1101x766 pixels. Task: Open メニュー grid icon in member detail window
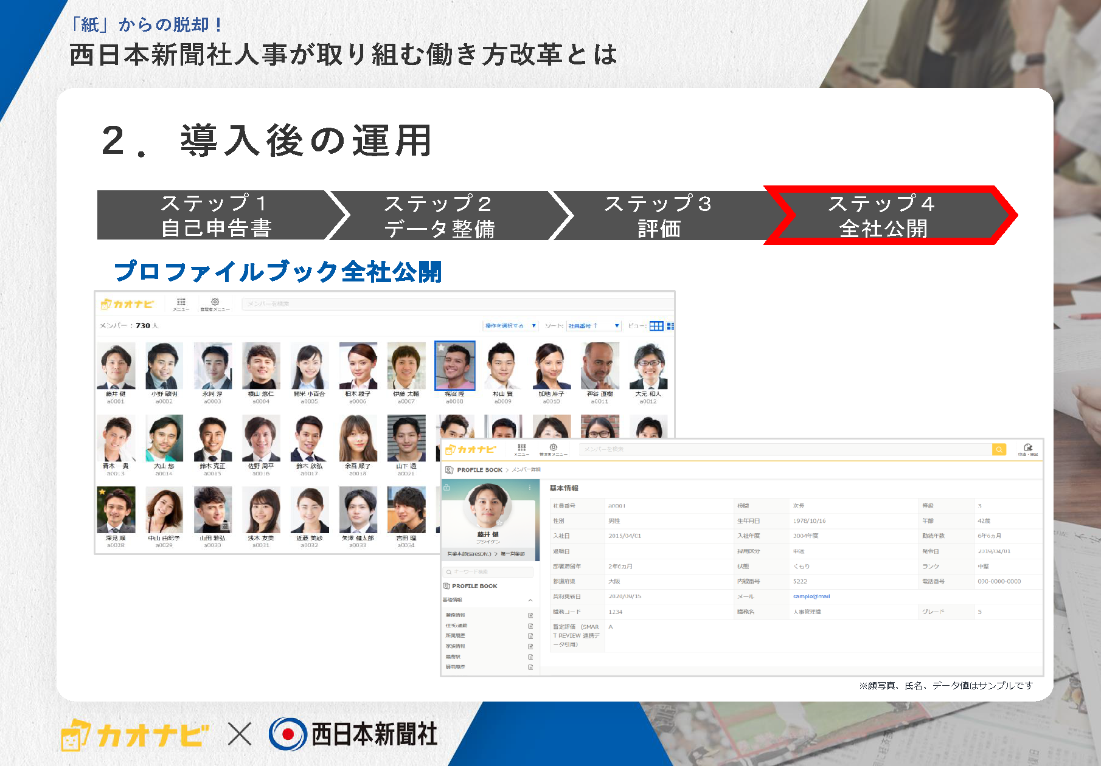521,447
